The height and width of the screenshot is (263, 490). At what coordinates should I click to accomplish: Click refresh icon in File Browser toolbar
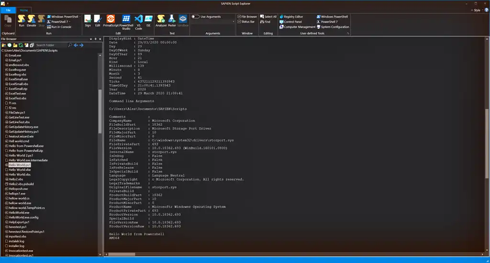click(x=21, y=45)
